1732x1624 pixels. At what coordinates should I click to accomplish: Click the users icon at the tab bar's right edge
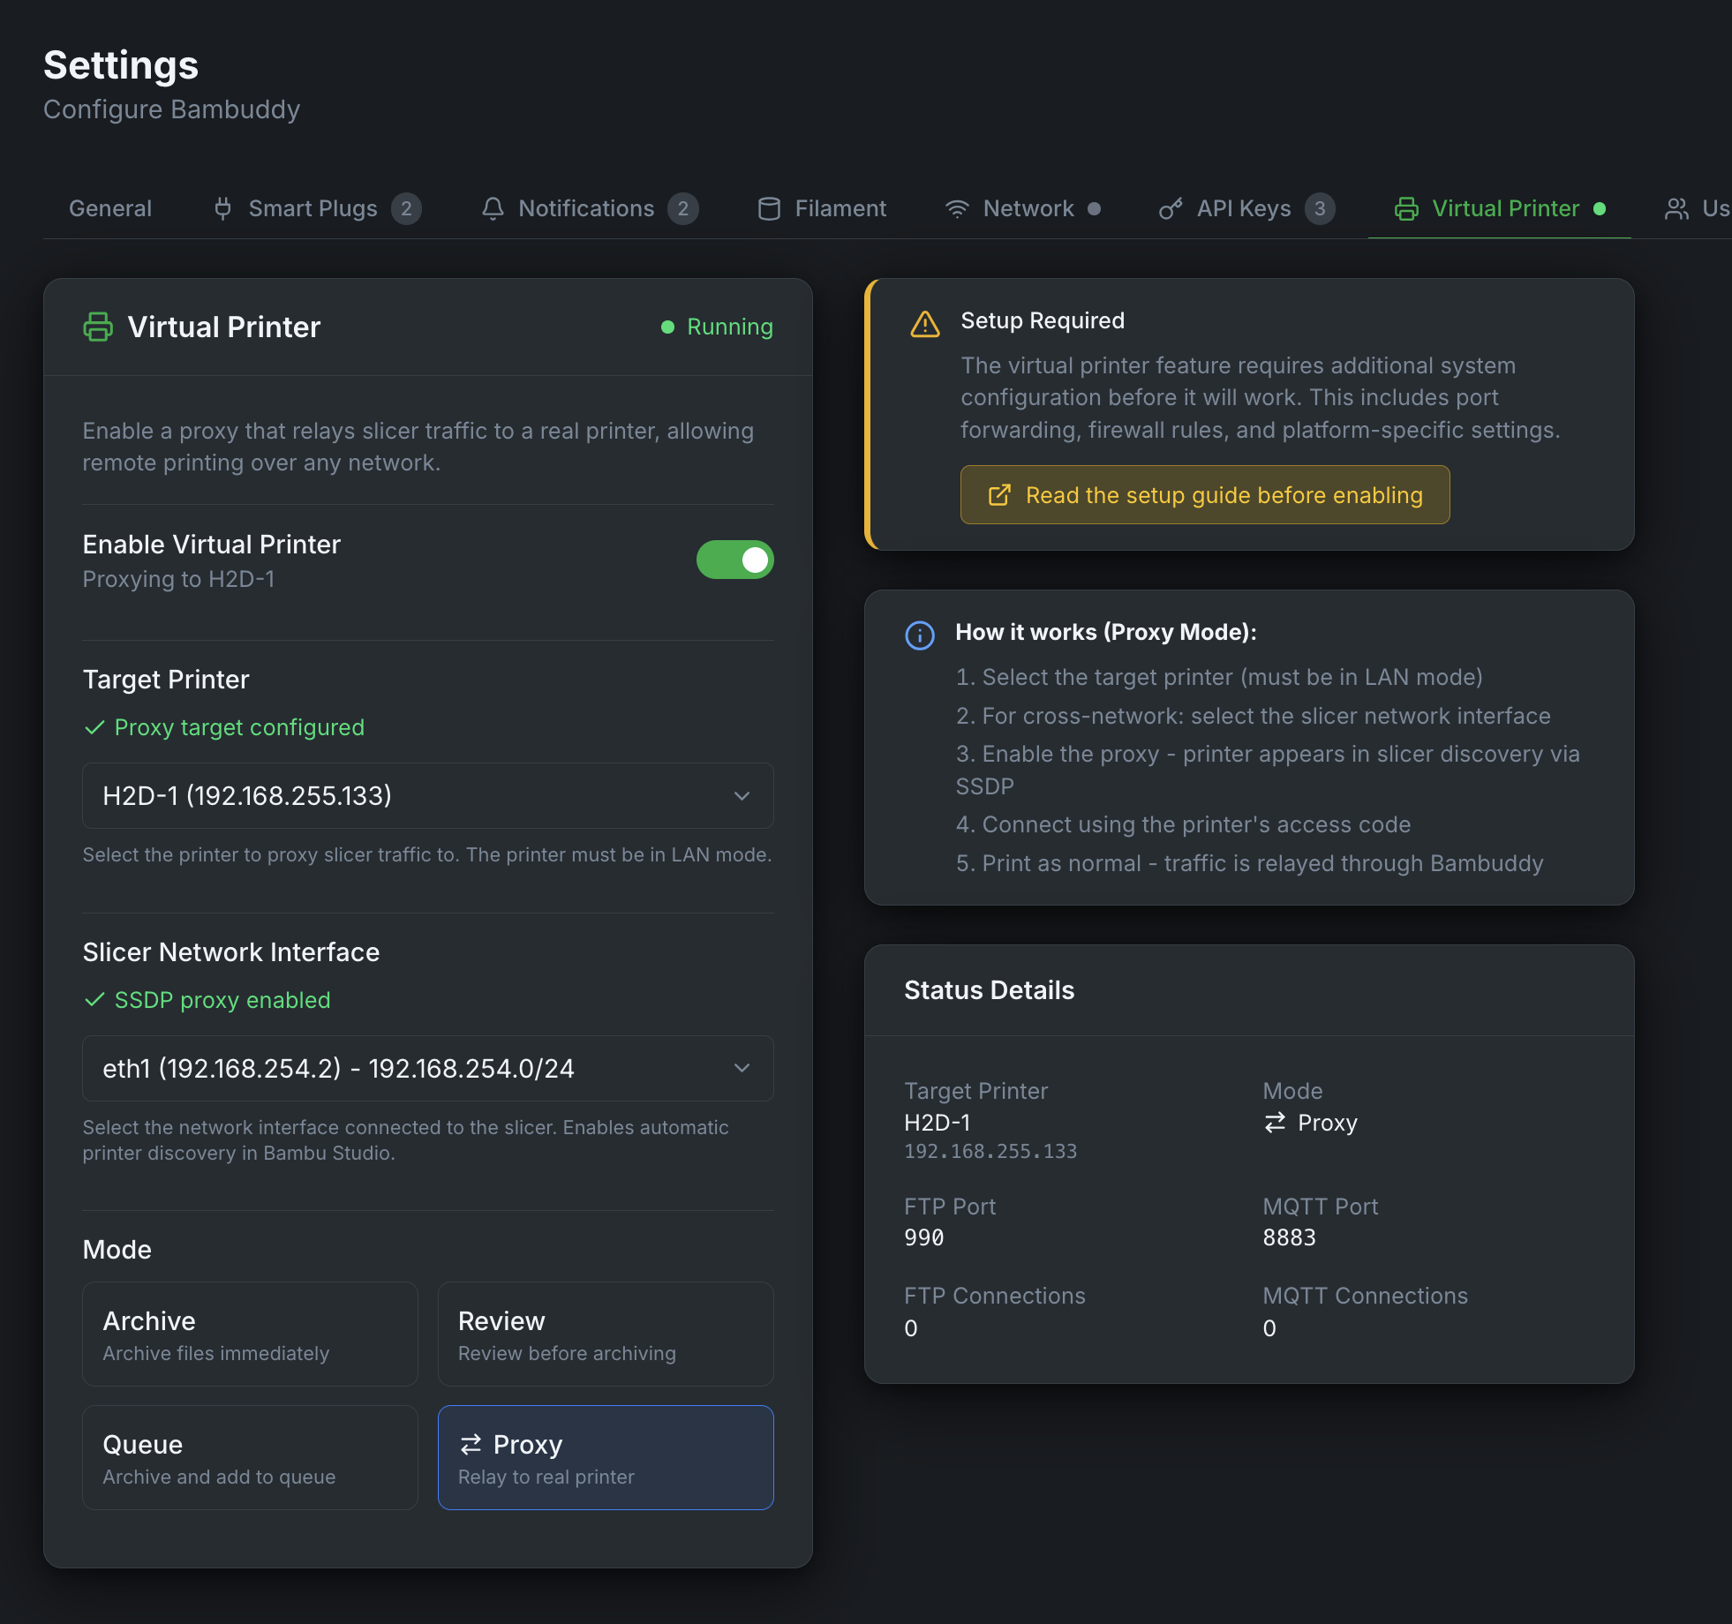pos(1680,208)
